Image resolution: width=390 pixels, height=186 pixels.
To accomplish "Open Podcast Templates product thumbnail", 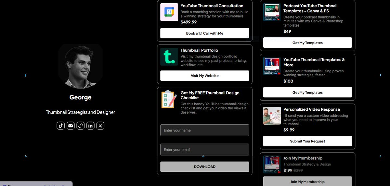I will point(272,12).
